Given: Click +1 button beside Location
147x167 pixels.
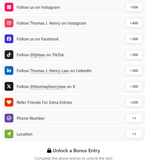Looking at the screenshot, I should 134,134.
